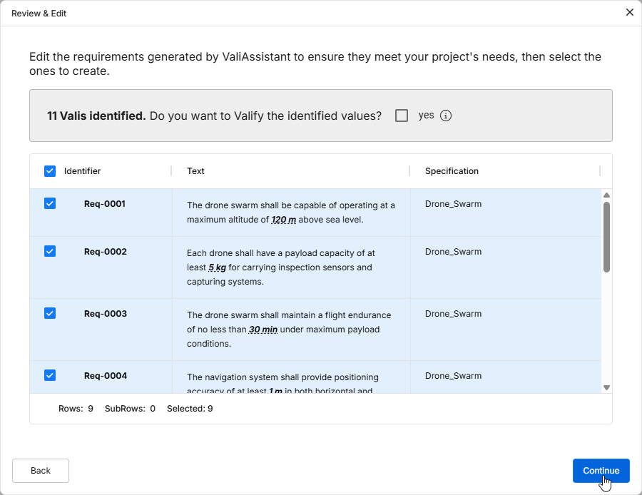Screen dimensions: 642x495
Task: Click the scroll down arrow in table
Action: 607,387
